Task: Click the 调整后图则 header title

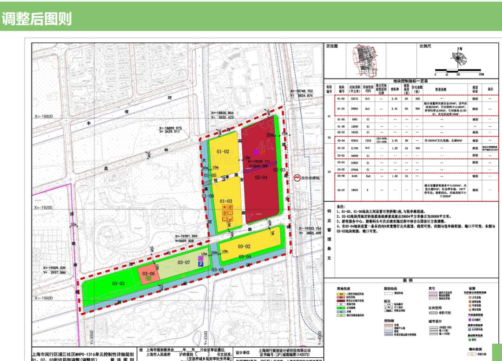Action: coord(36,19)
